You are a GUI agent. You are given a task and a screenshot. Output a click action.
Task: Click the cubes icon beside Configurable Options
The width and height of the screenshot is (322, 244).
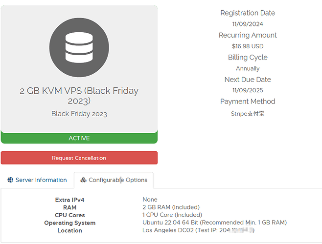(x=83, y=180)
